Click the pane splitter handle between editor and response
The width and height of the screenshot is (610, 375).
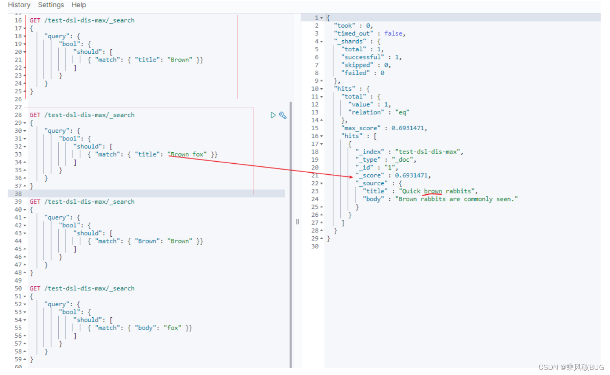(x=298, y=221)
